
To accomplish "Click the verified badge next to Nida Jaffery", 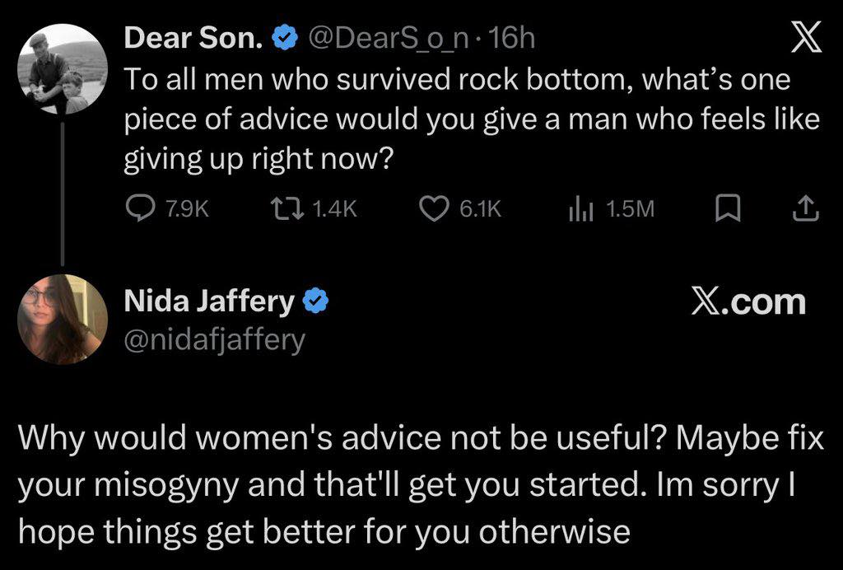I will [315, 302].
